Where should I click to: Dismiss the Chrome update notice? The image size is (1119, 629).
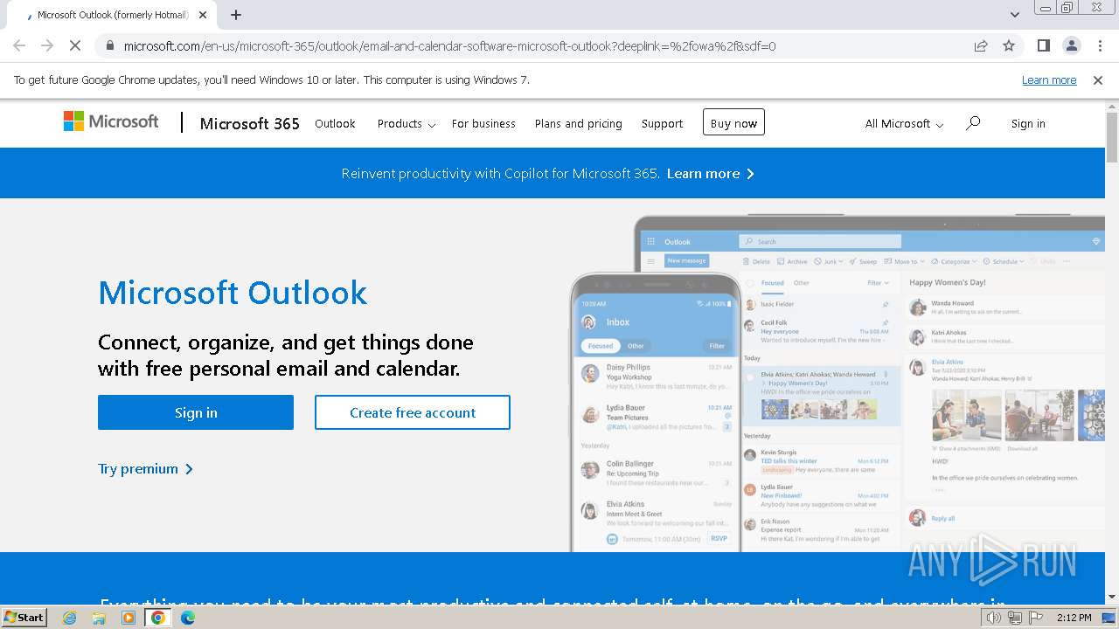[1098, 79]
